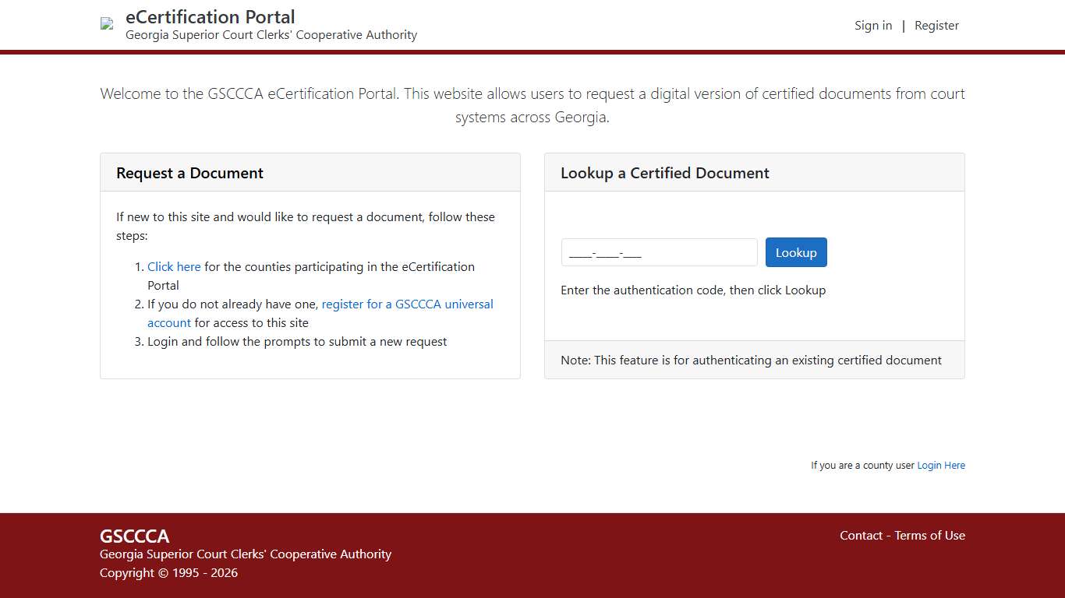Open the Terms of Use page
The image size is (1065, 598).
(929, 535)
